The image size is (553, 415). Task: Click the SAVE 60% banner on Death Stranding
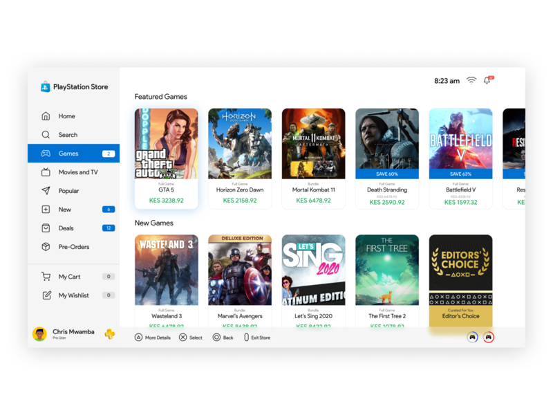(x=387, y=174)
